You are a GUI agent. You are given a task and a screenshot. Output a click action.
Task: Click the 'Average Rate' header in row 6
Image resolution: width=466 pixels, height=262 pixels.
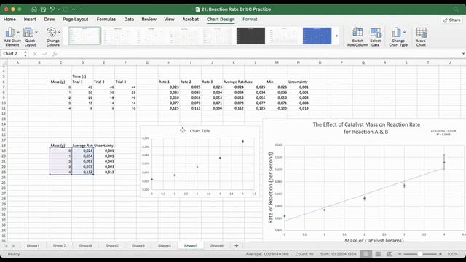(234, 82)
